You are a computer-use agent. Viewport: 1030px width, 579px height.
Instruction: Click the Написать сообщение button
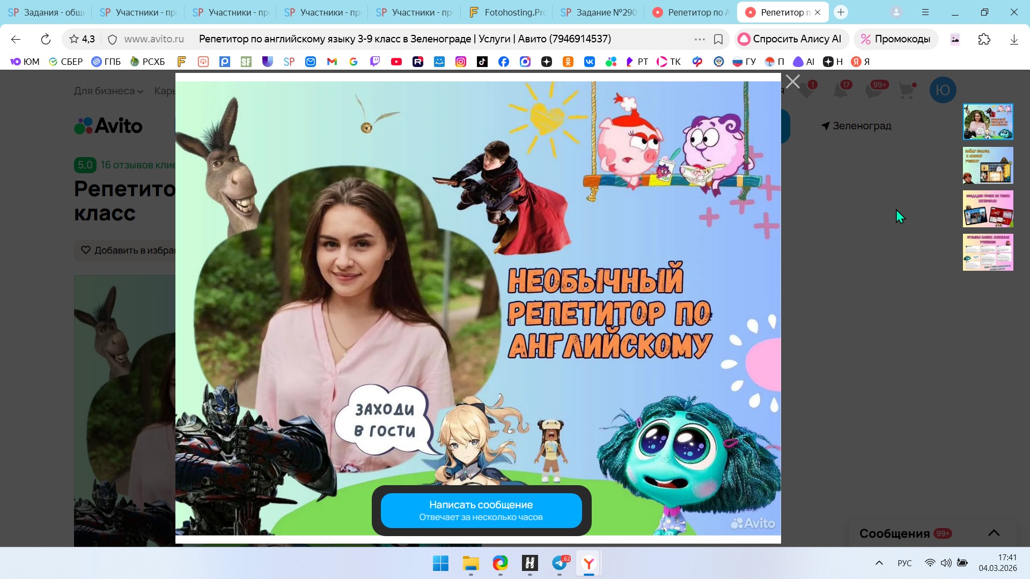(481, 510)
